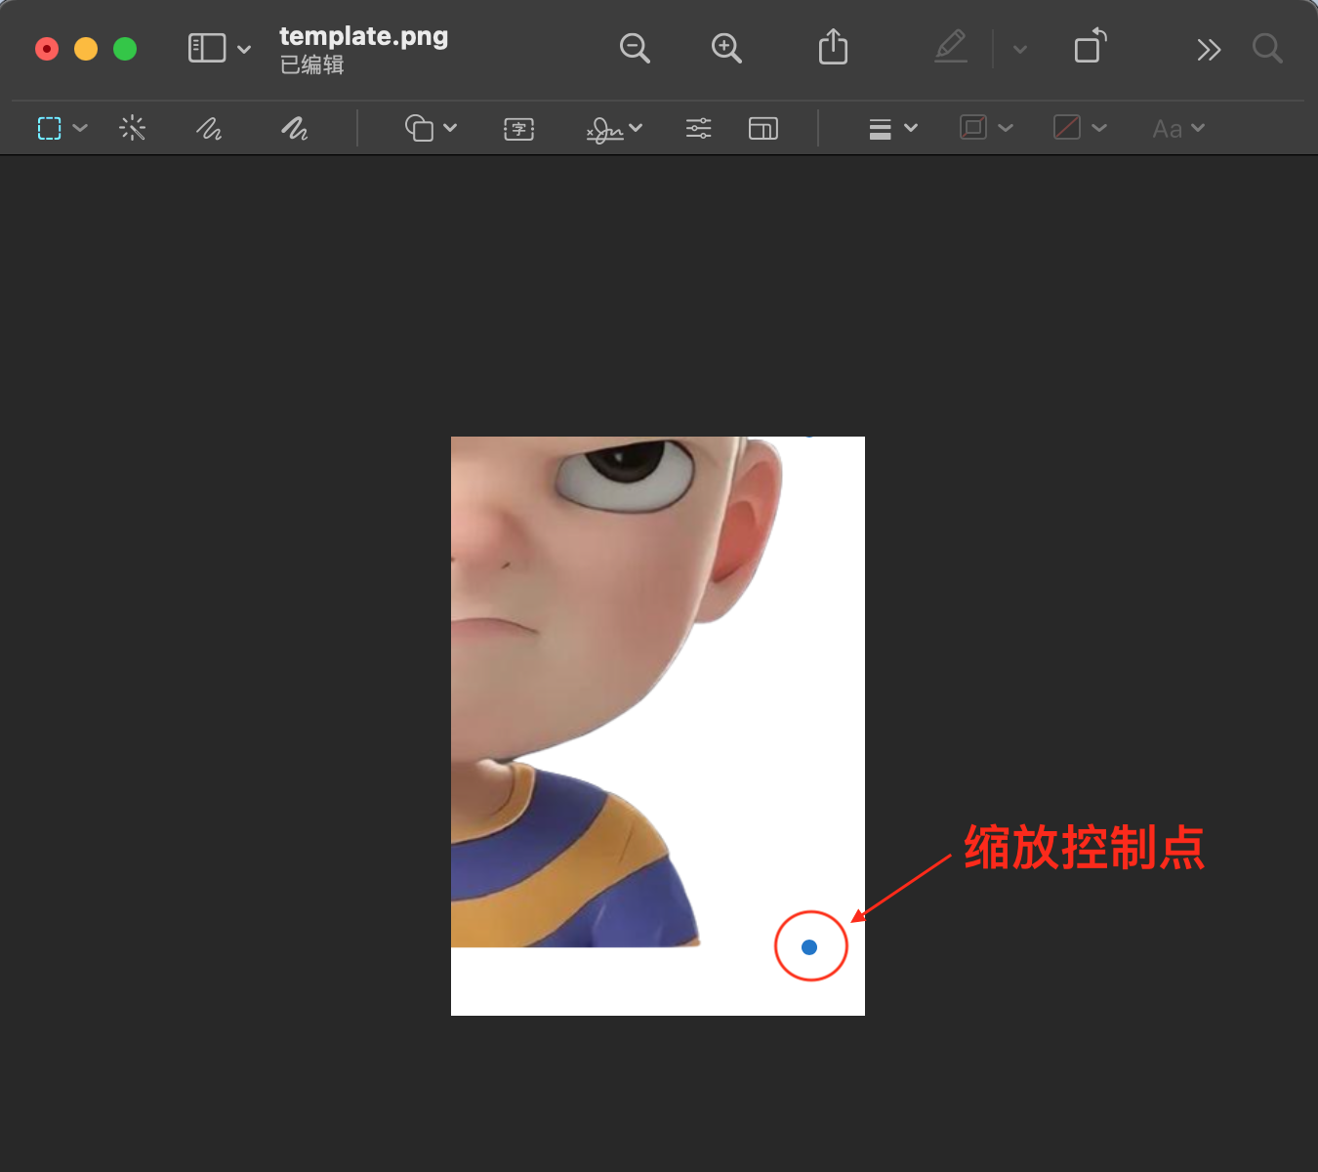The width and height of the screenshot is (1318, 1172).
Task: Enter full screen with the green button
Action: (x=125, y=49)
